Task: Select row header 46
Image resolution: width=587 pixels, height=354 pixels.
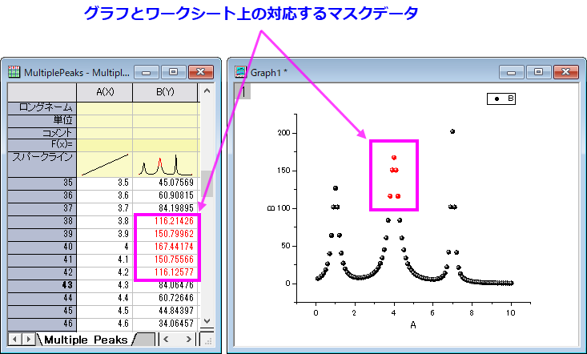Action: [x=42, y=324]
